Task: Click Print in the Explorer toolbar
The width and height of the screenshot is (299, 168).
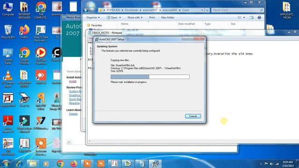Action: (152, 18)
